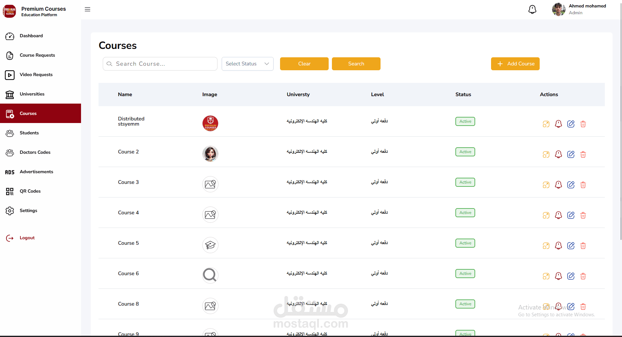This screenshot has width=622, height=337.
Task: Open Course 5 row open-link icon
Action: tap(546, 246)
